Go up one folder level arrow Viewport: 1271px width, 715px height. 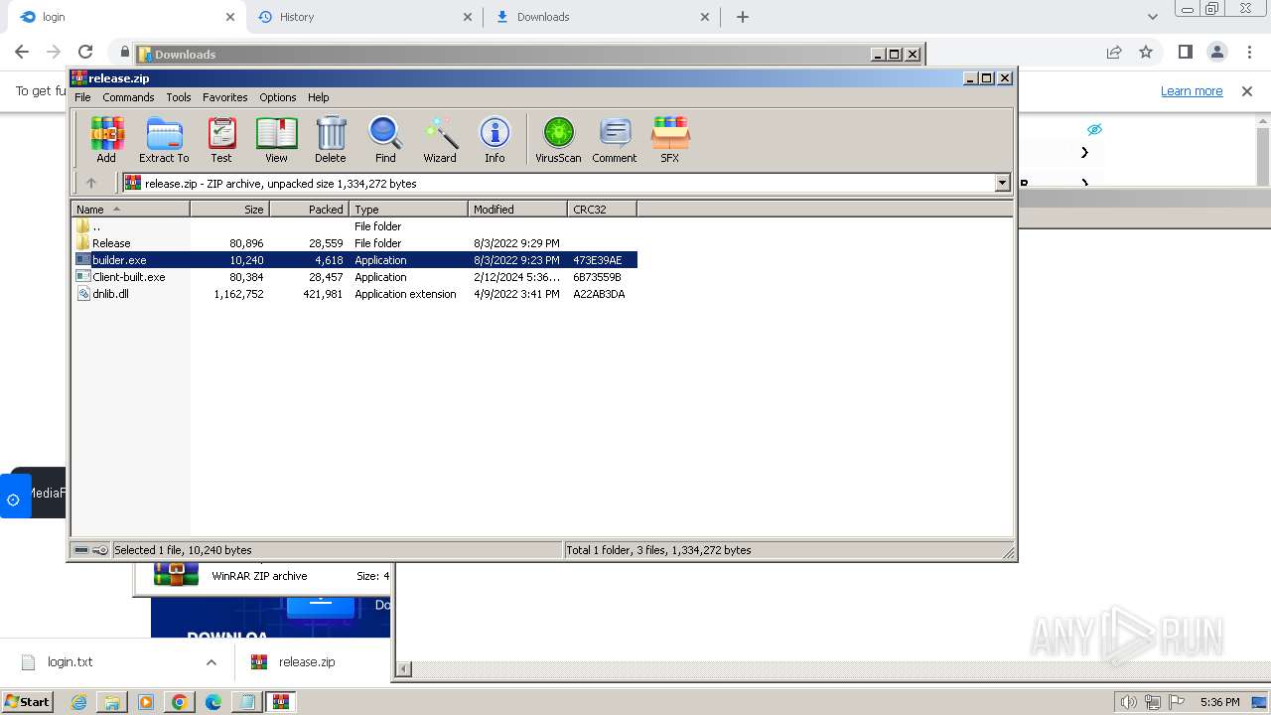[x=91, y=183]
